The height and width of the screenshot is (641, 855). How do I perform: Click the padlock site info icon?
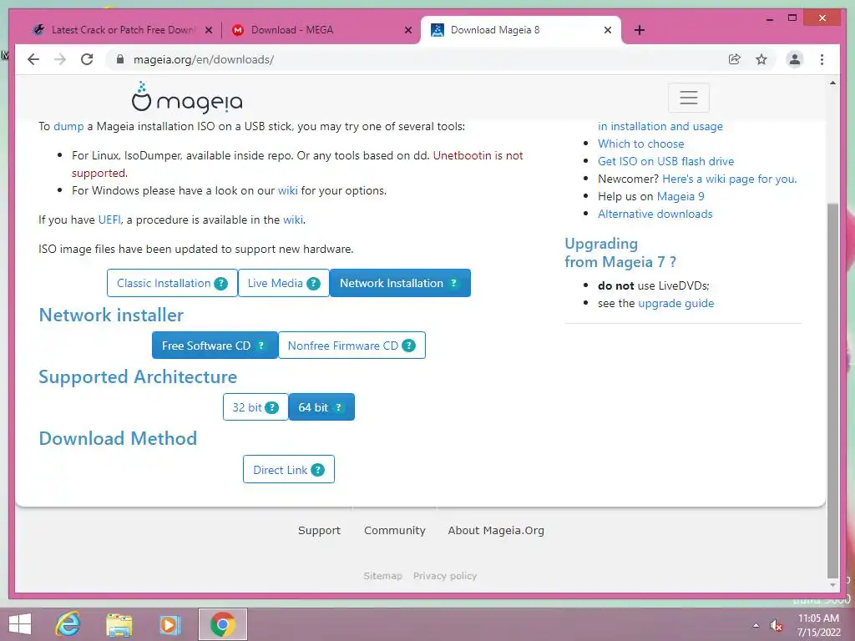pyautogui.click(x=120, y=59)
